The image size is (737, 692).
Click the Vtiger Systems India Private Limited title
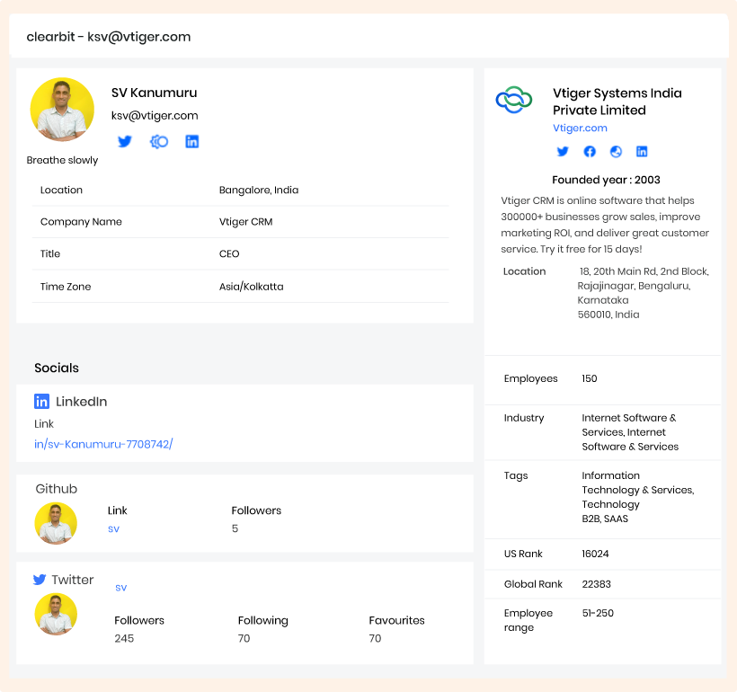point(617,102)
